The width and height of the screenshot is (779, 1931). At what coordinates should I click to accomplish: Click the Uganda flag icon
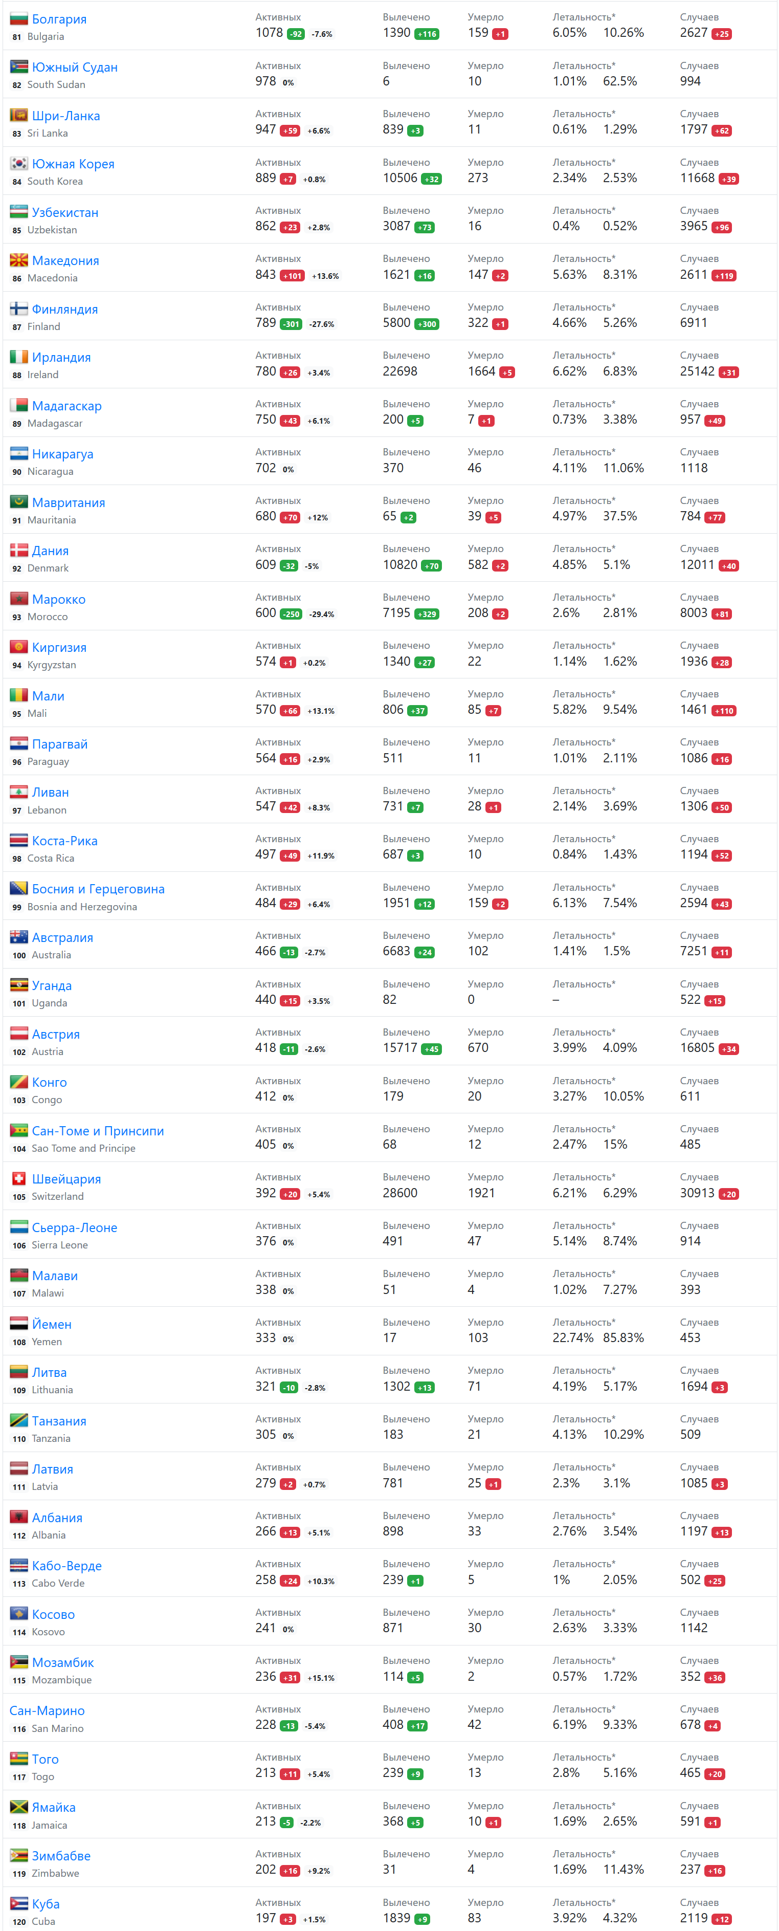[x=19, y=985]
